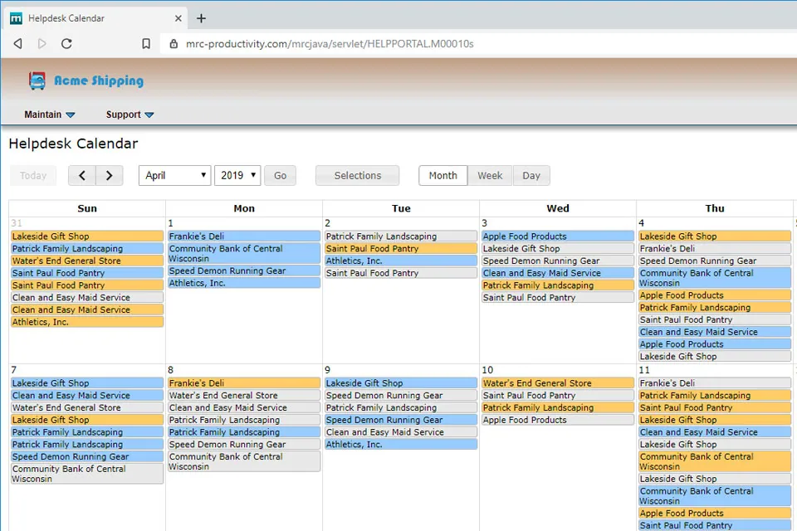Expand the 2019 year dropdown
797x531 pixels.
pyautogui.click(x=238, y=176)
